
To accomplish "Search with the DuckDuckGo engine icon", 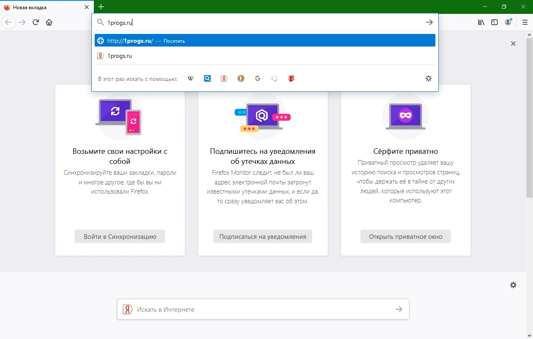I will 241,78.
